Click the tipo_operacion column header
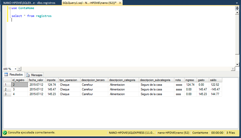 point(69,80)
